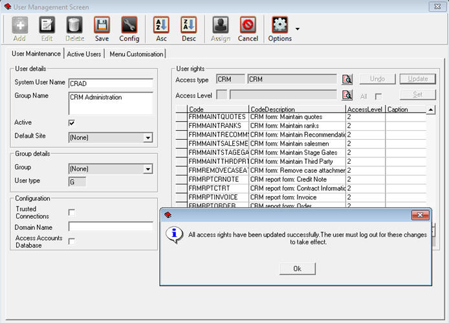Screen dimensions: 449x323
Task: Toggle the All checkbox
Action: tap(378, 96)
